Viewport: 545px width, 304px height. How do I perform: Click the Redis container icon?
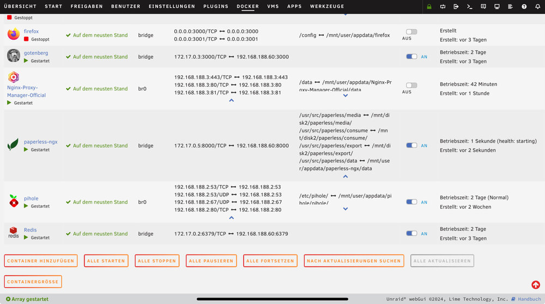pos(14,233)
